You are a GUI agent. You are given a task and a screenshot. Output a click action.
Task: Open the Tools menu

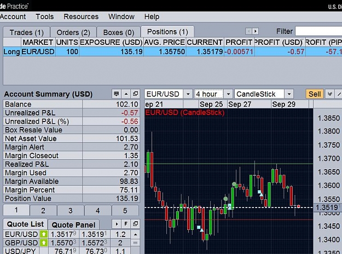click(x=45, y=17)
